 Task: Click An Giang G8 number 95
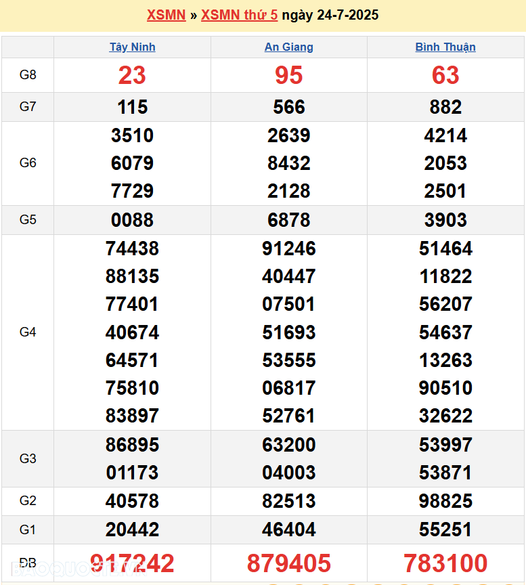pyautogui.click(x=289, y=75)
